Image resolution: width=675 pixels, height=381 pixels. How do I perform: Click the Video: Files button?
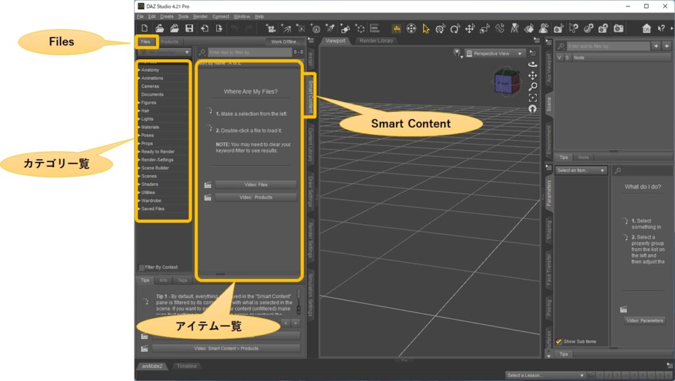255,185
